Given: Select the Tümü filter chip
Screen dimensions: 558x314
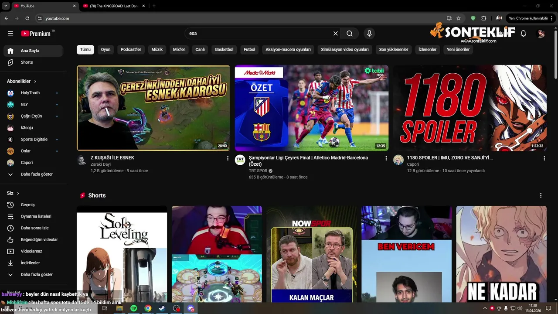Looking at the screenshot, I should point(85,50).
